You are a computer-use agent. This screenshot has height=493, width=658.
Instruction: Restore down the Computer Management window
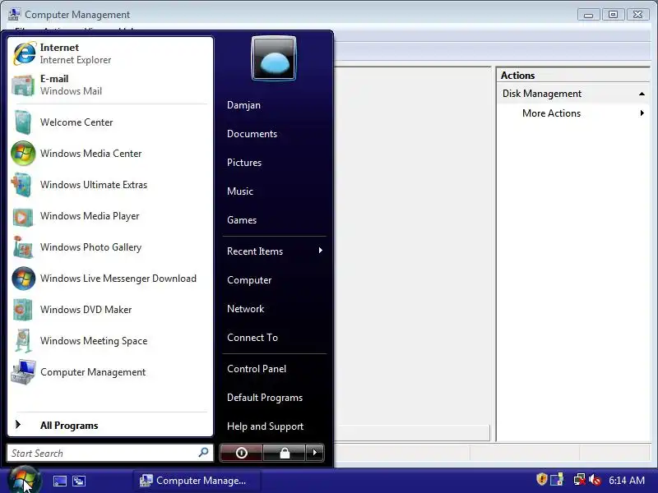click(x=613, y=15)
